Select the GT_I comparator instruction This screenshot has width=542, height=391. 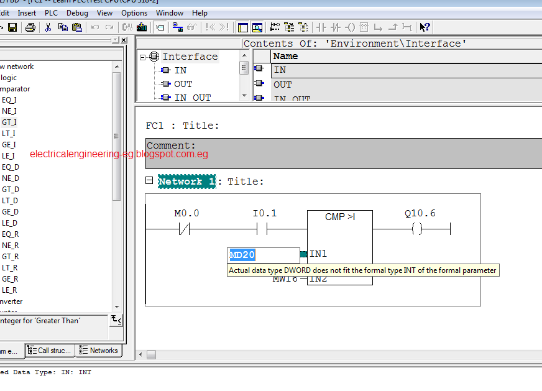[x=8, y=122]
